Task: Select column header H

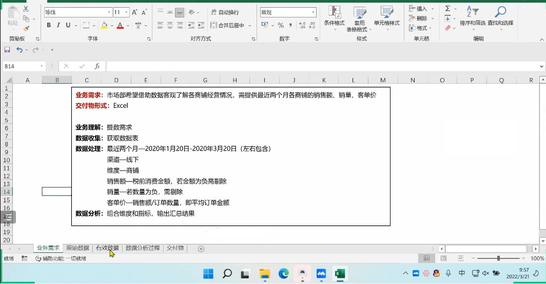Action: click(x=235, y=80)
